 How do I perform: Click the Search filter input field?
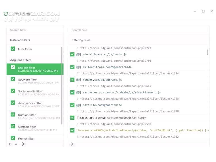35,30
